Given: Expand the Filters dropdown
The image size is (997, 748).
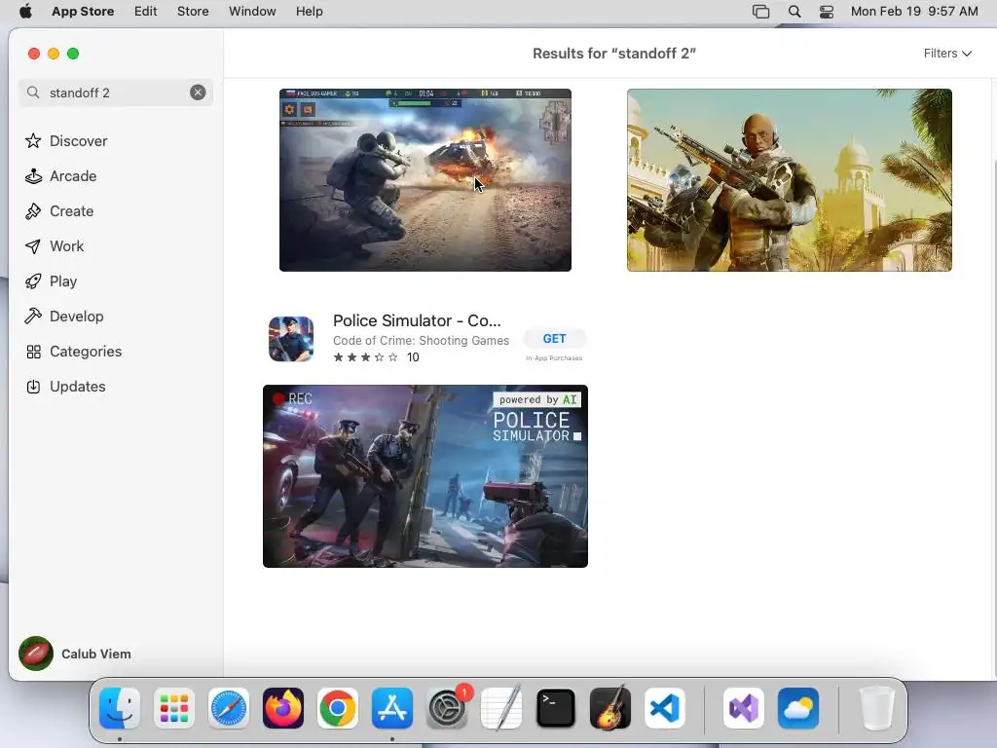Looking at the screenshot, I should tap(947, 54).
